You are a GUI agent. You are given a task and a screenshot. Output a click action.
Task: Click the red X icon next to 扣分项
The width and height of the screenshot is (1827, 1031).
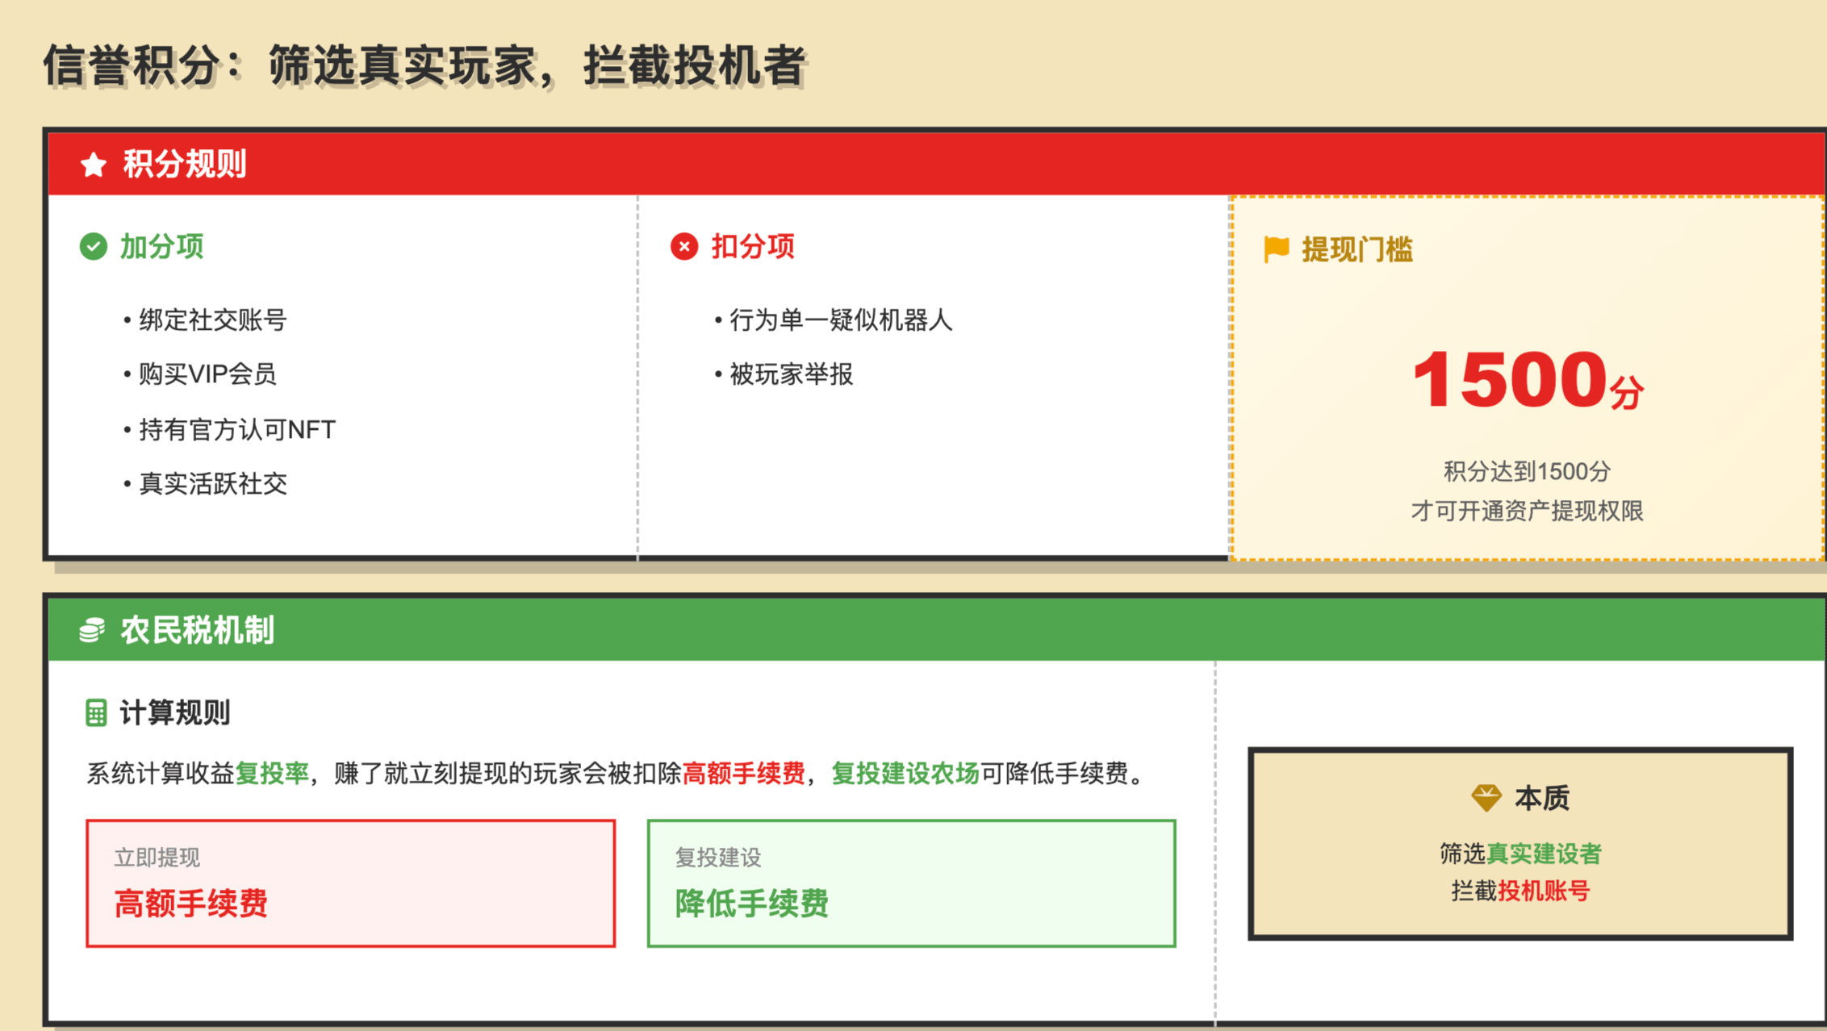(x=684, y=246)
